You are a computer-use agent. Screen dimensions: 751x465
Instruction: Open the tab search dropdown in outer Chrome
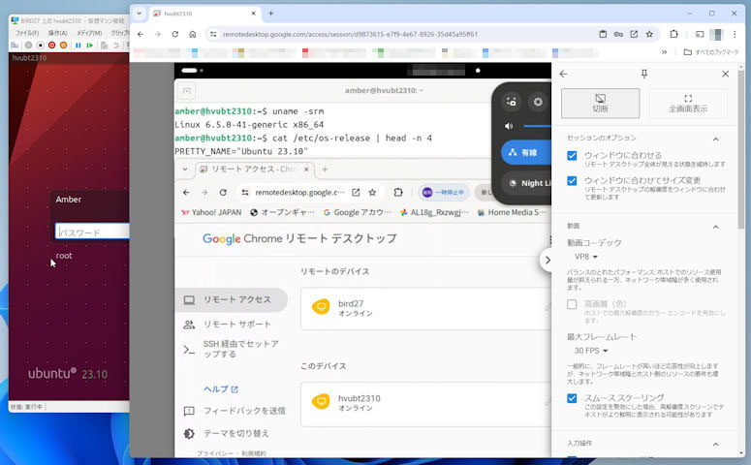[139, 14]
